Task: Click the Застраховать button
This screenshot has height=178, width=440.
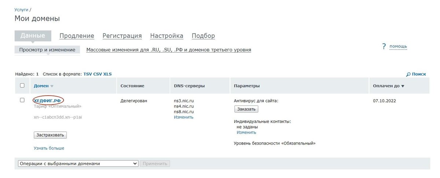Action: click(50, 135)
